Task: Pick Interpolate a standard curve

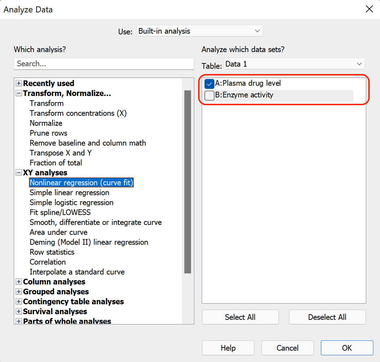Action: [x=77, y=272]
